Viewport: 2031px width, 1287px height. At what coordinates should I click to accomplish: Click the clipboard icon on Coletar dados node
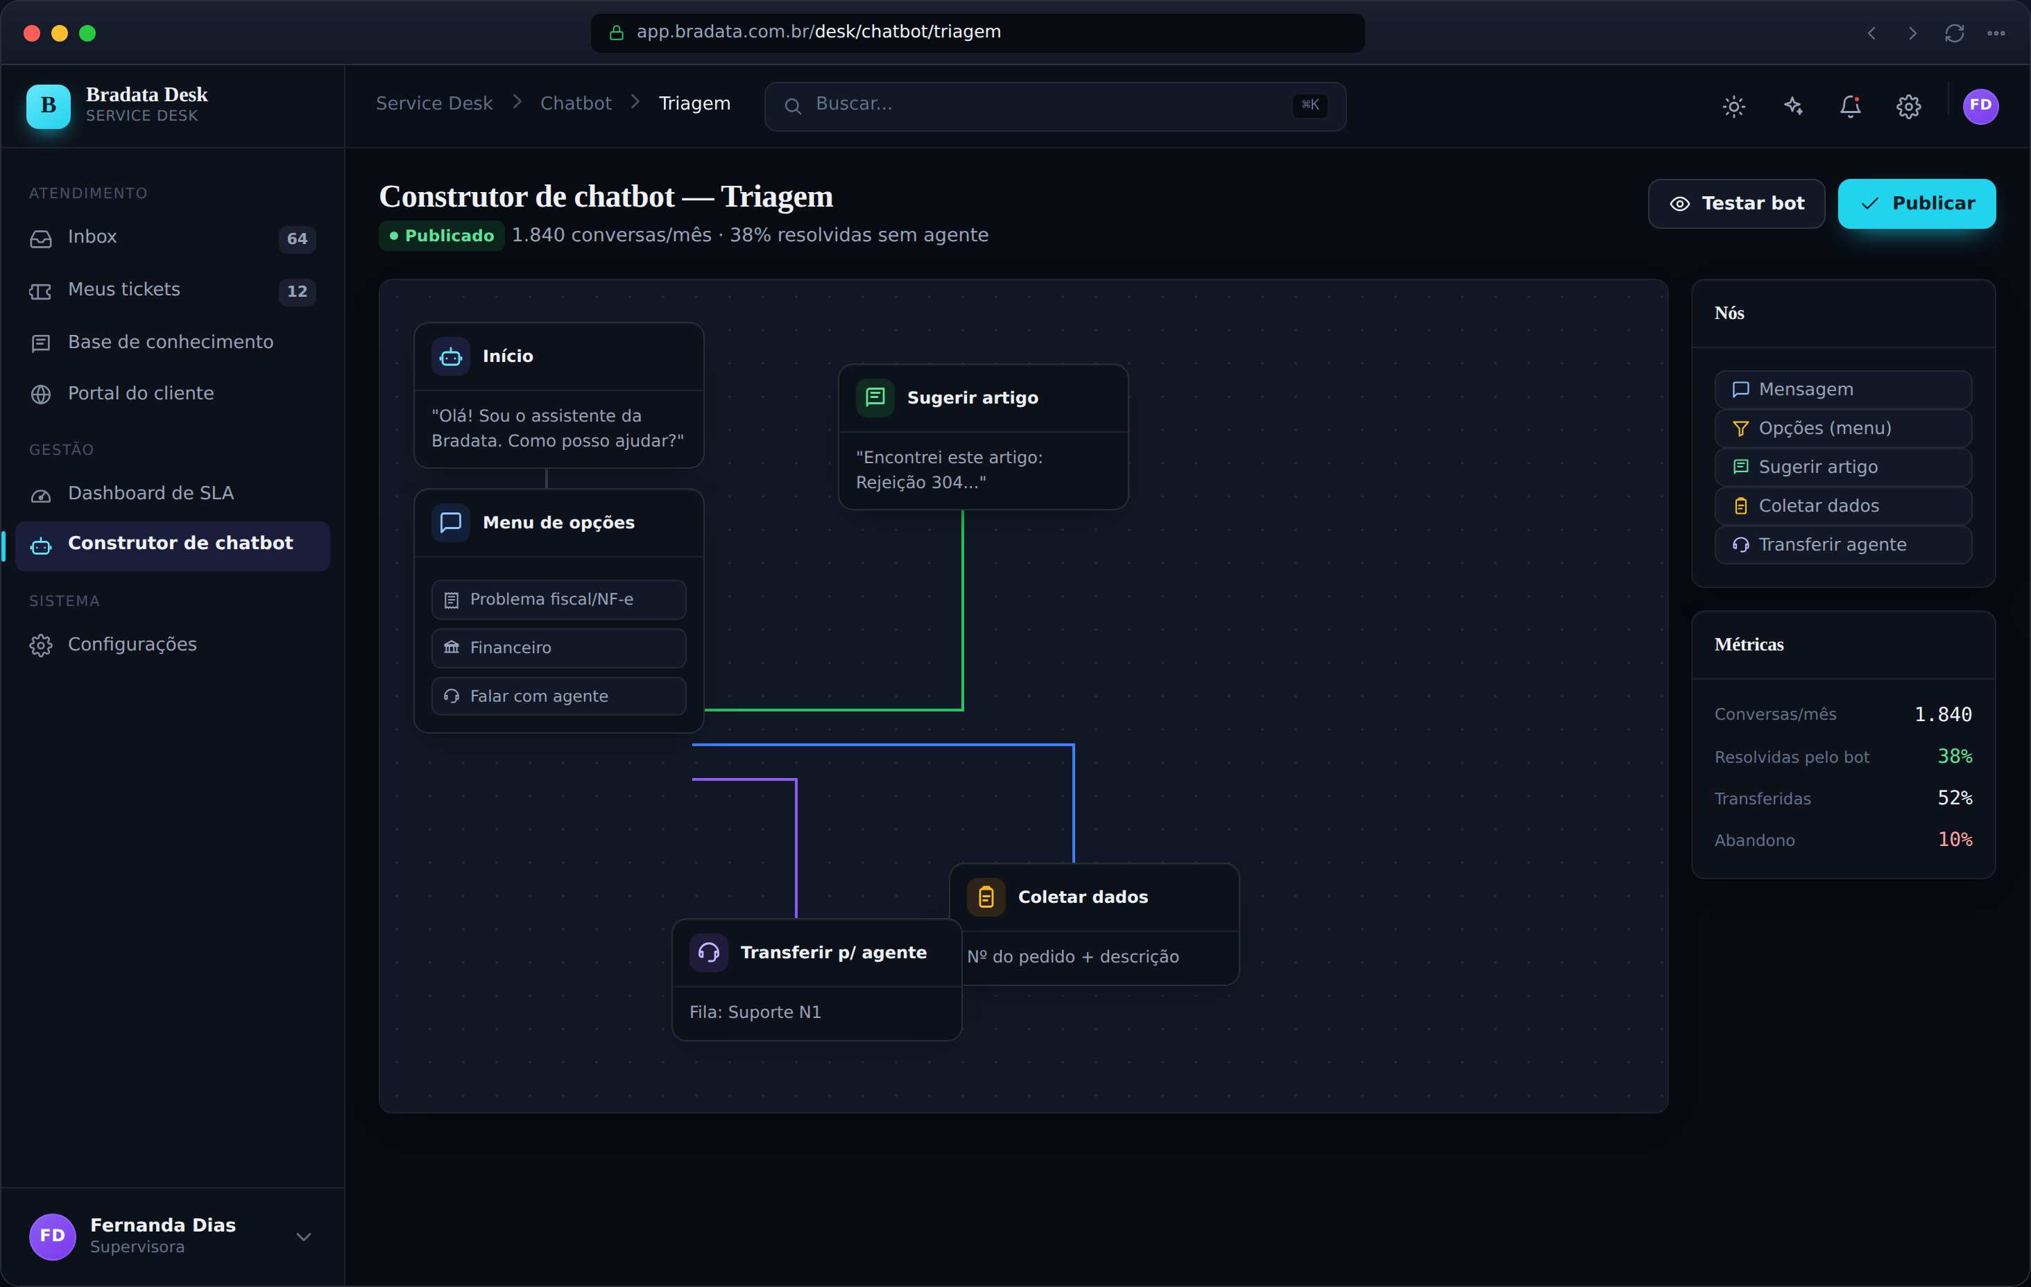pos(986,897)
